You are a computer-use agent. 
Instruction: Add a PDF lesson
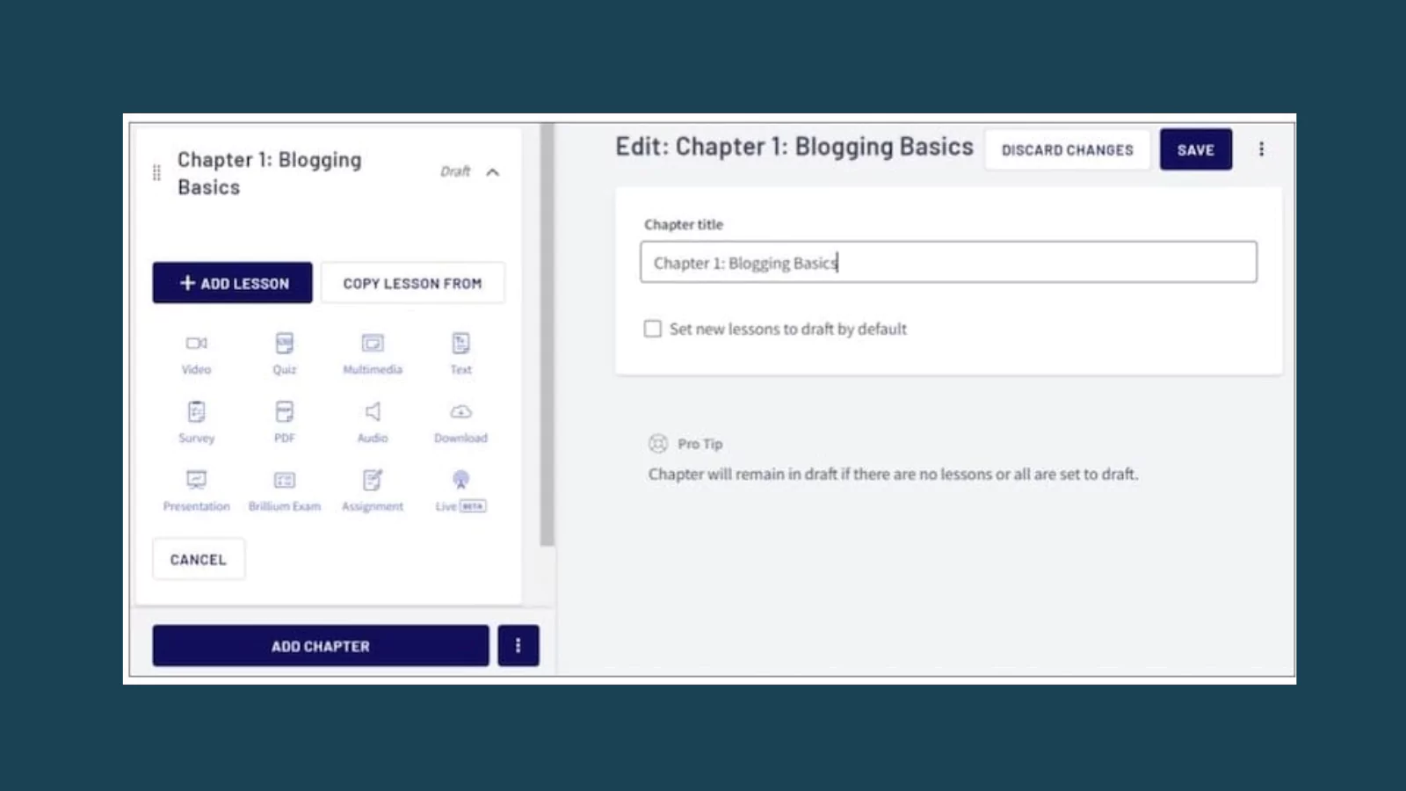click(x=285, y=423)
